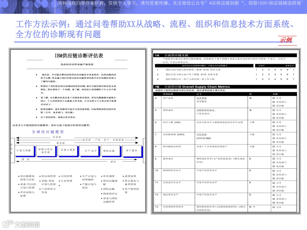
Task: Click the 1A 全面供应链实践 section header
Action: [225, 55]
